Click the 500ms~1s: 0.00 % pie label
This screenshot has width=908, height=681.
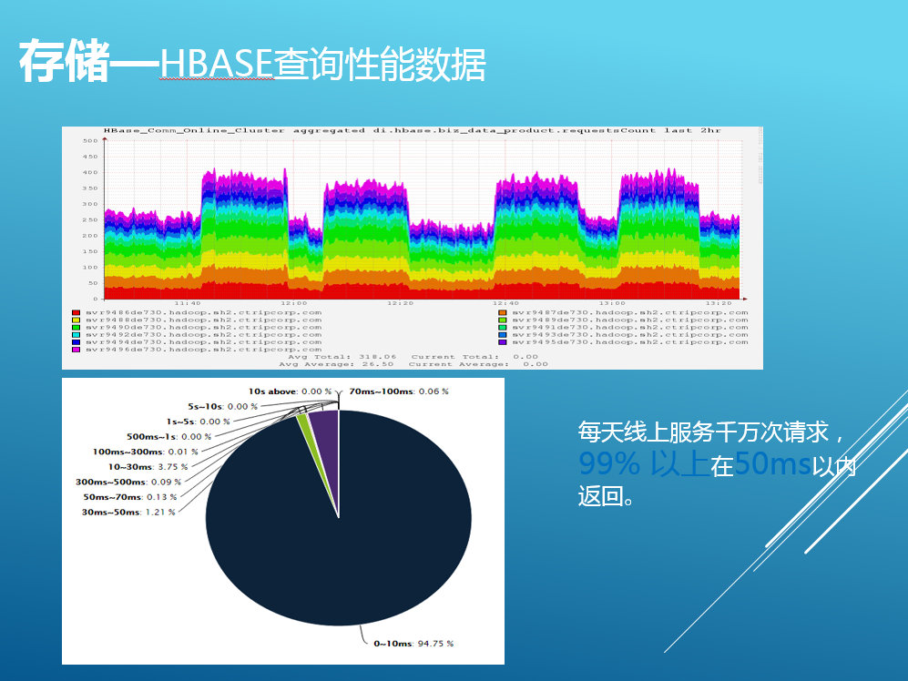(169, 437)
